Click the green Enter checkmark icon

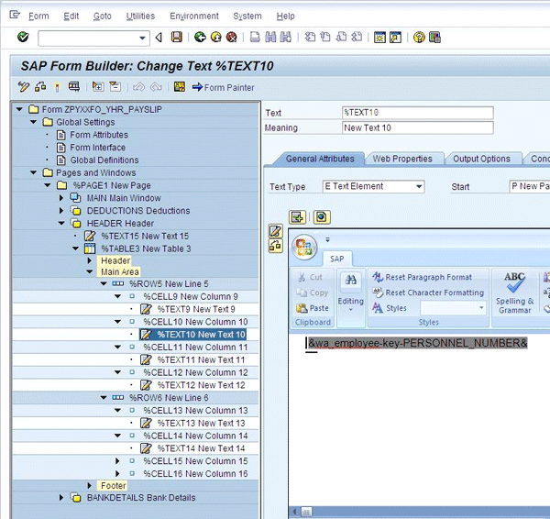click(23, 38)
